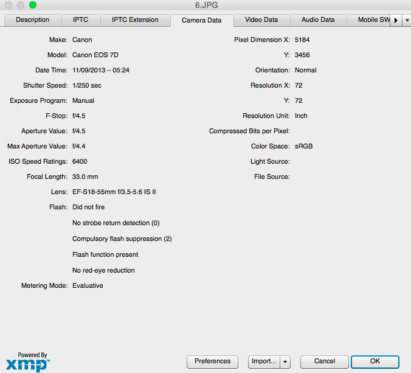Click the Powered By XMP logo
The height and width of the screenshot is (373, 411).
(28, 362)
